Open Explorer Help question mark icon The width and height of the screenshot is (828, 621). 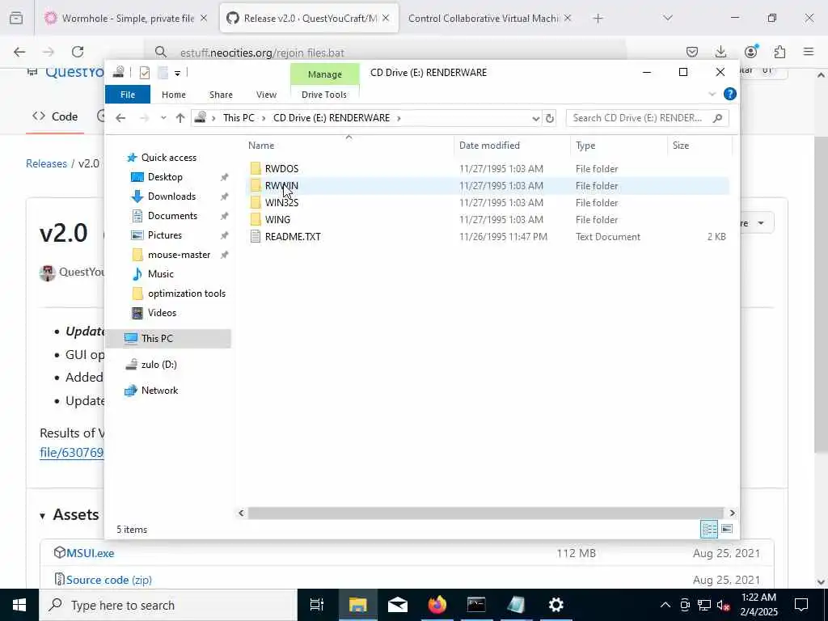coord(730,94)
